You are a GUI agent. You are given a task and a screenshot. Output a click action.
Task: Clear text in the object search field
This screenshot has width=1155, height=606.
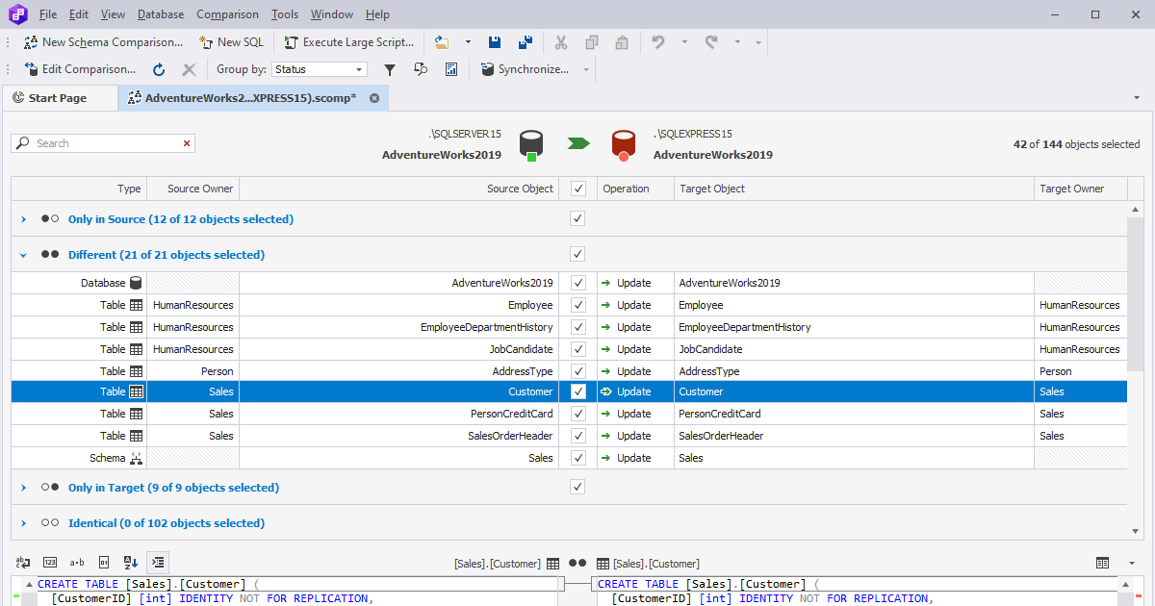coord(187,142)
